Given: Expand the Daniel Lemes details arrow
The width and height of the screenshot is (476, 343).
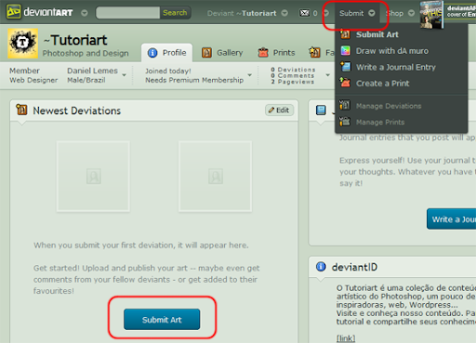Looking at the screenshot, I should (125, 75).
